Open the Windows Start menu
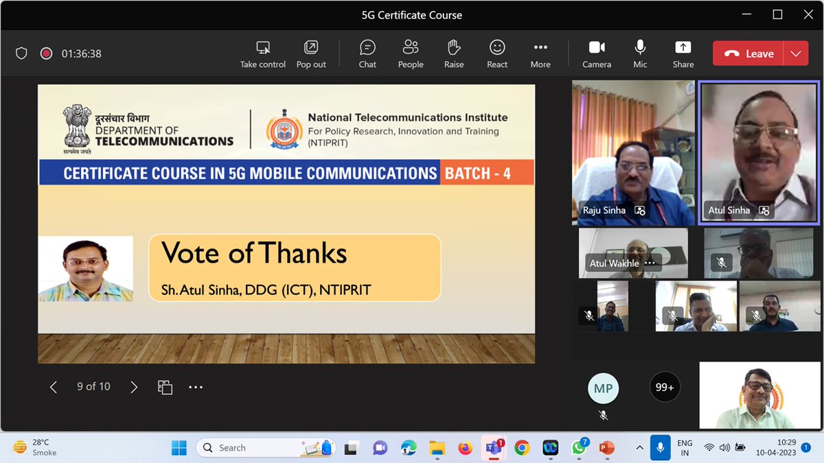 tap(179, 448)
